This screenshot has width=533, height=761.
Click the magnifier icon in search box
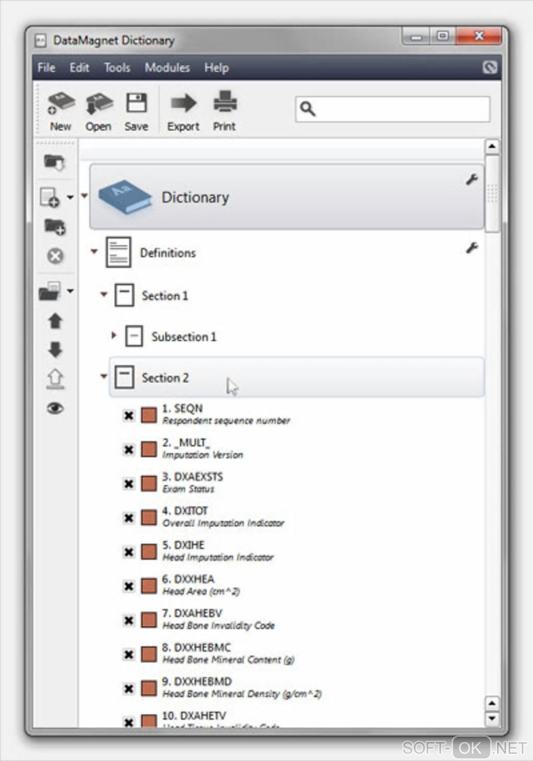[x=307, y=109]
